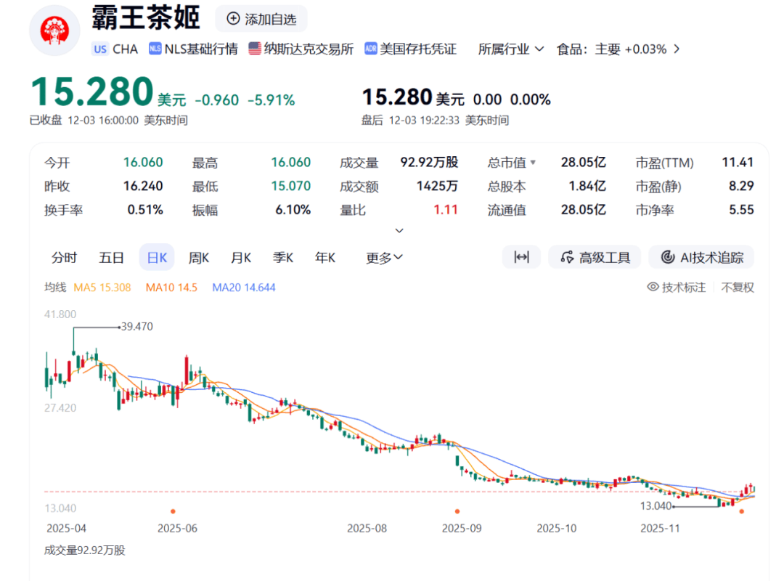This screenshot has height=581, width=784.
Task: Open the 食品：主要 sector link
Action: coord(617,49)
